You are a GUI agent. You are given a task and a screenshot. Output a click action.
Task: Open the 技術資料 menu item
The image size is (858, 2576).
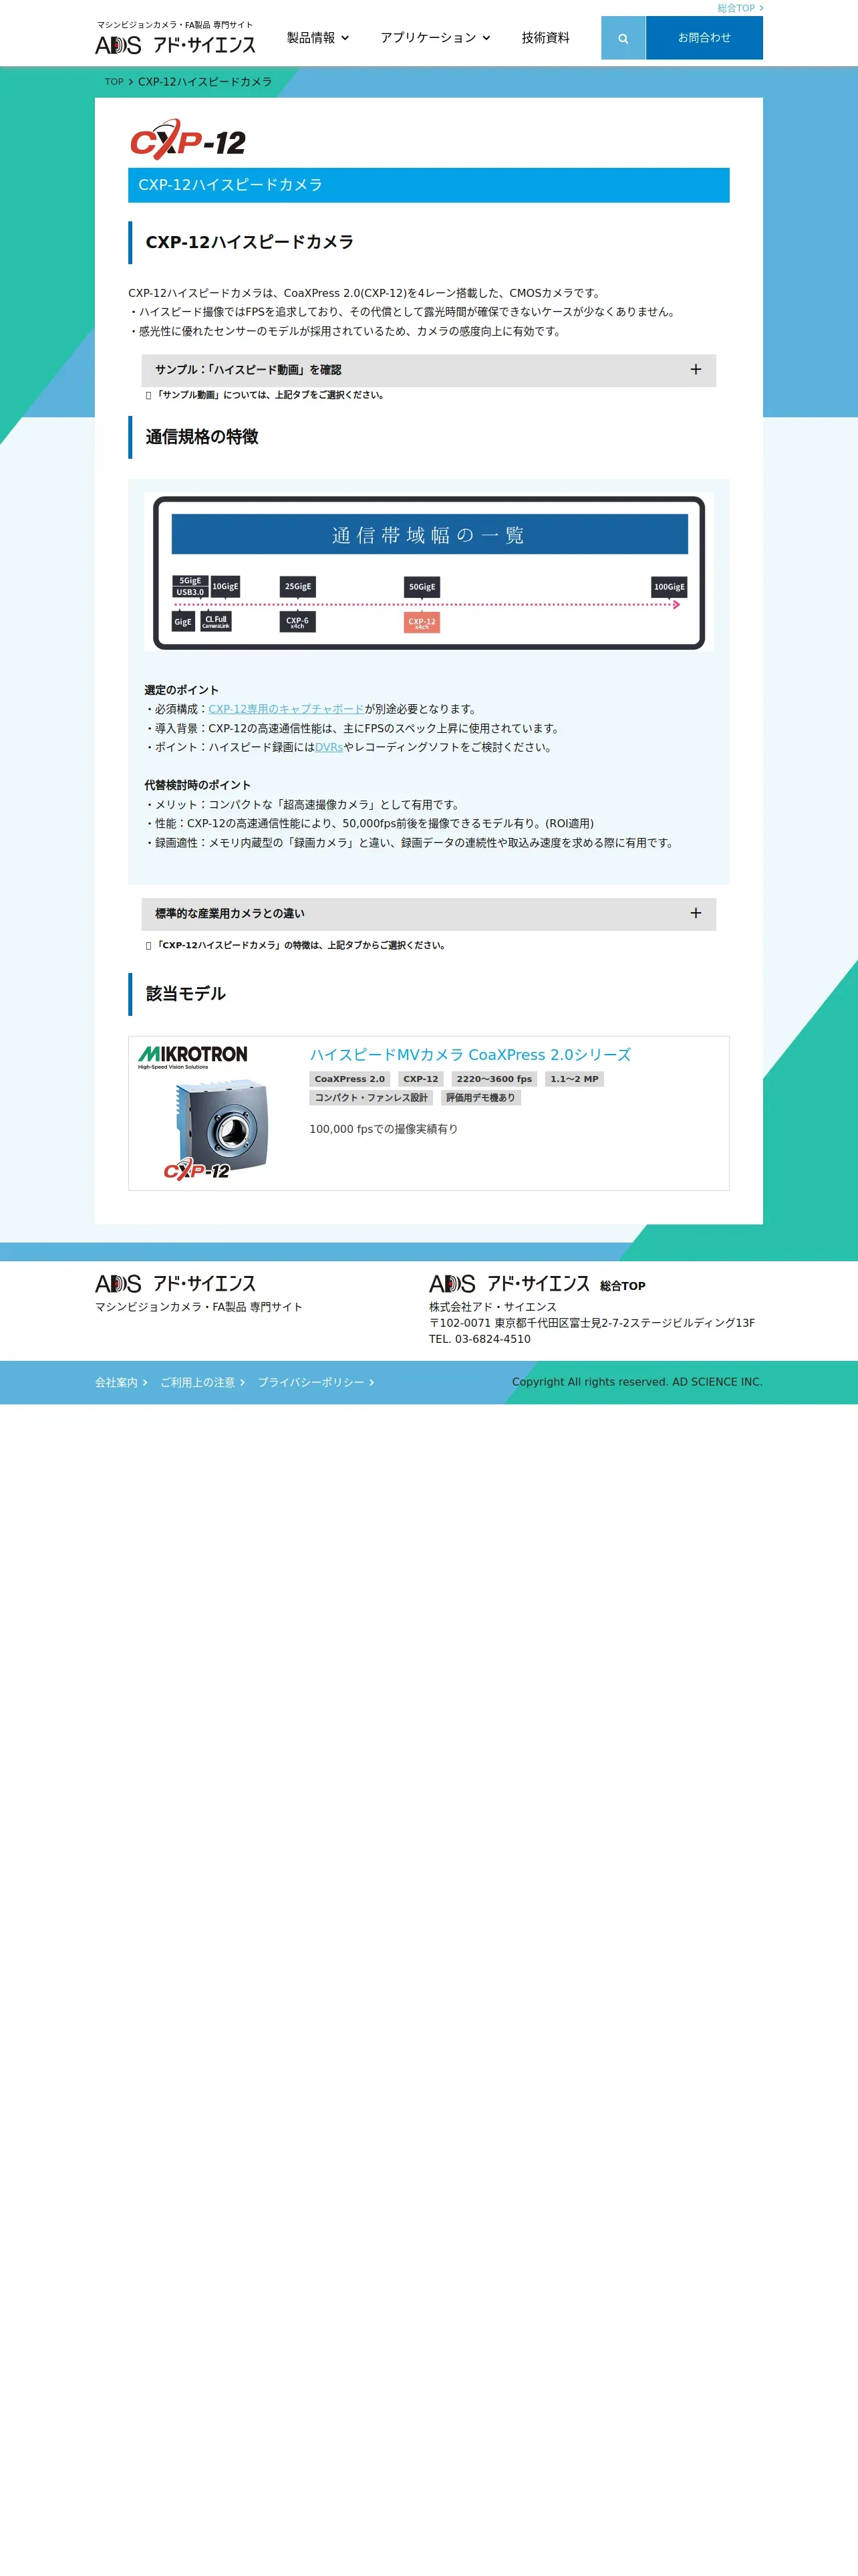tap(545, 38)
